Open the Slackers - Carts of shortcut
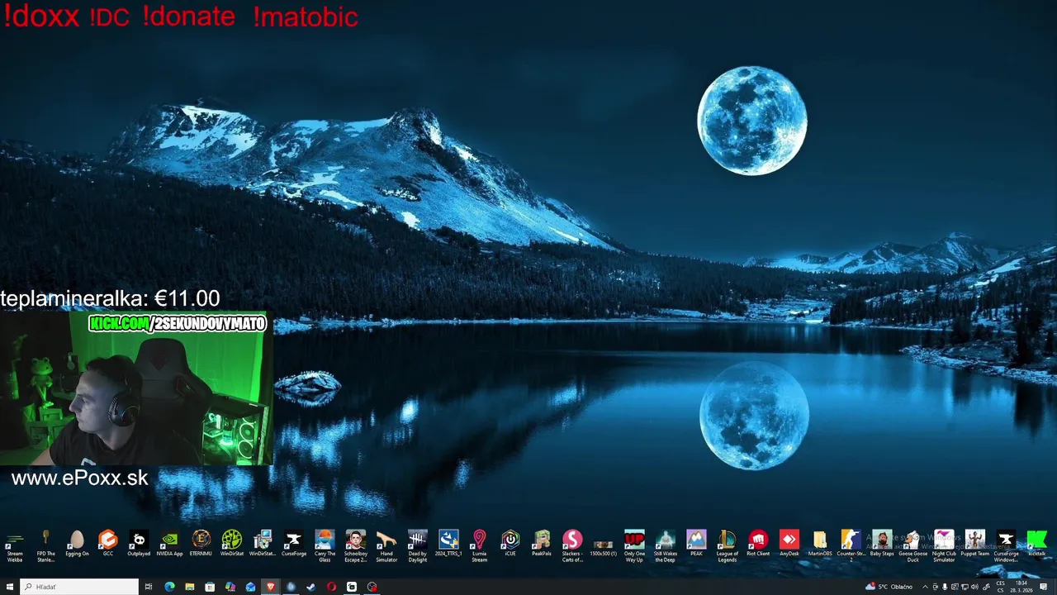 572,546
